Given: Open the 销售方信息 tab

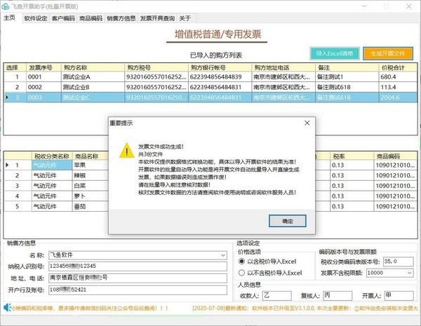Looking at the screenshot, I should pyautogui.click(x=121, y=18).
